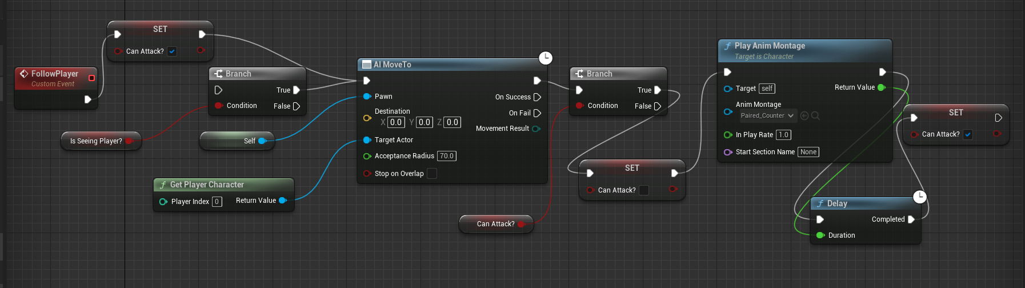Click the Play Anim Montage exec output pin

pyautogui.click(x=883, y=72)
